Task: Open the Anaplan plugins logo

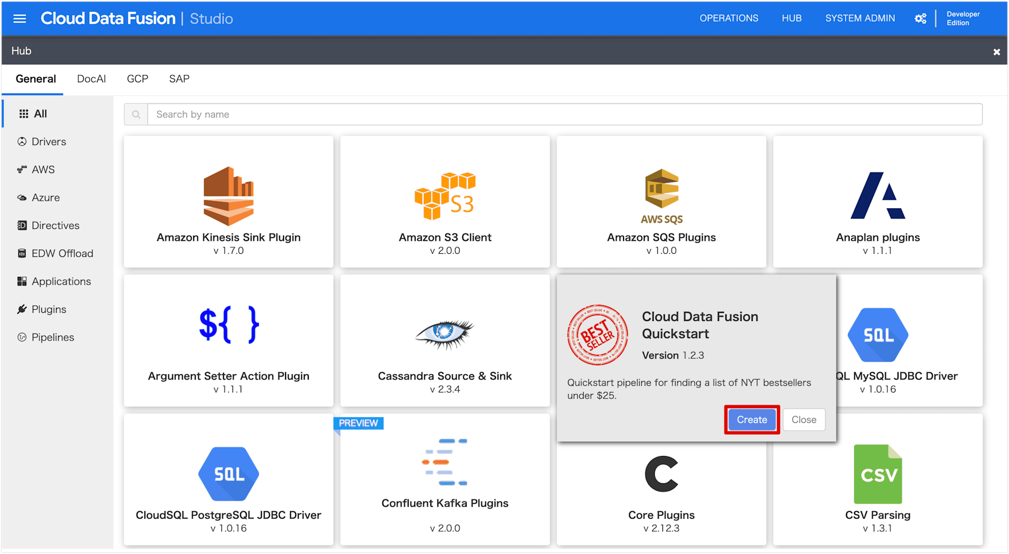Action: 878,196
